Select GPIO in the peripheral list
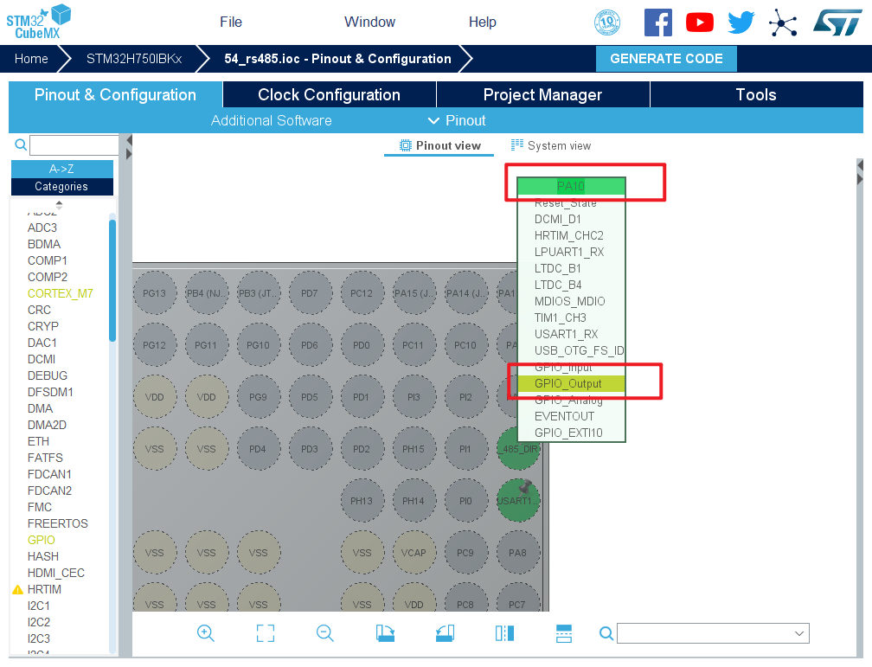Screen dimensions: 872x667 [41, 540]
